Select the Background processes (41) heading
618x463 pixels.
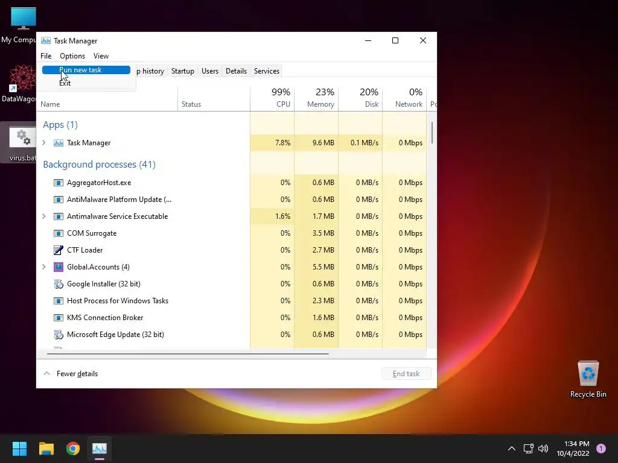point(100,165)
